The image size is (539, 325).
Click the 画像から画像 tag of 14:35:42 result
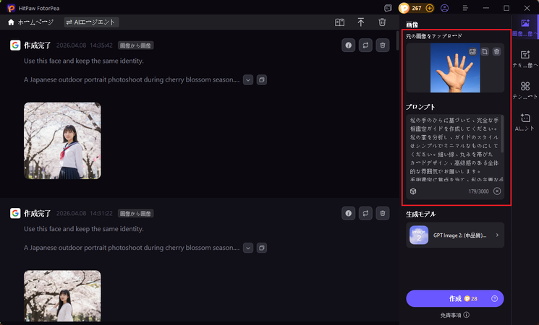135,45
